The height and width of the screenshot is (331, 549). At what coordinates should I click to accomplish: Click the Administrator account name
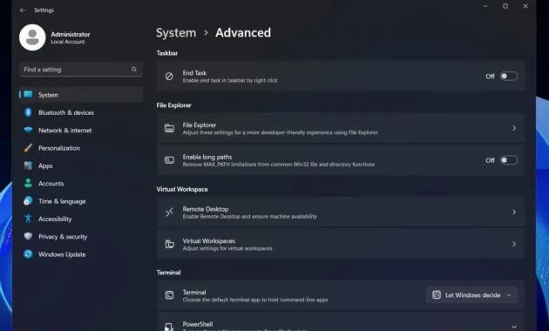[71, 34]
